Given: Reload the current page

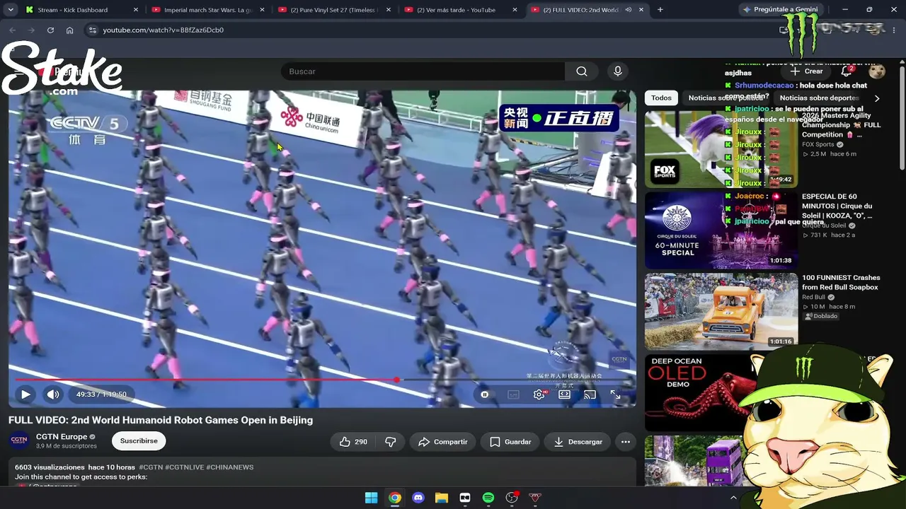Looking at the screenshot, I should (50, 30).
